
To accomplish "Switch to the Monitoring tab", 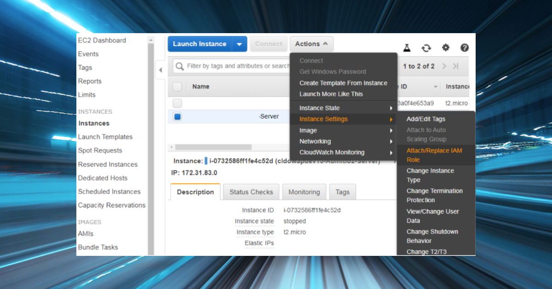I will click(x=304, y=192).
